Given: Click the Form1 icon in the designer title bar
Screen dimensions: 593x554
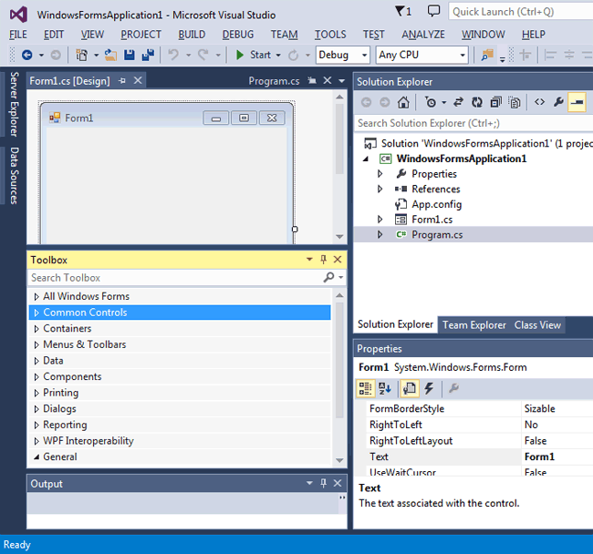Looking at the screenshot, I should (x=55, y=118).
